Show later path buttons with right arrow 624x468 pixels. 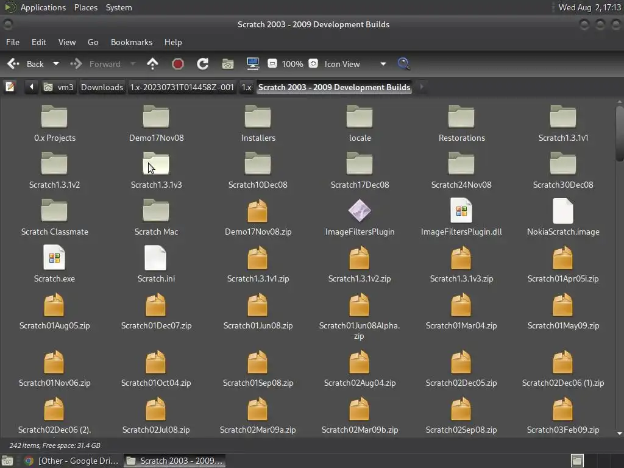tap(422, 87)
